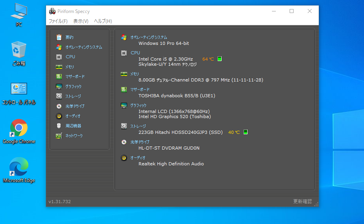The width and height of the screenshot is (364, 224).
Task: Click the CPU icon in summary panel
Action: [124, 53]
